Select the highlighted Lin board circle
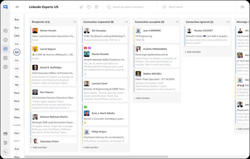Screen dimensions: 250x159 click(x=17, y=52)
